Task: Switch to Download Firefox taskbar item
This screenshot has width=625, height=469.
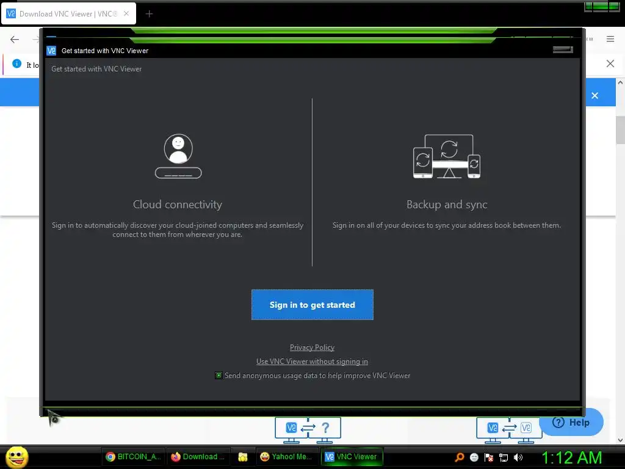Action: coord(198,457)
